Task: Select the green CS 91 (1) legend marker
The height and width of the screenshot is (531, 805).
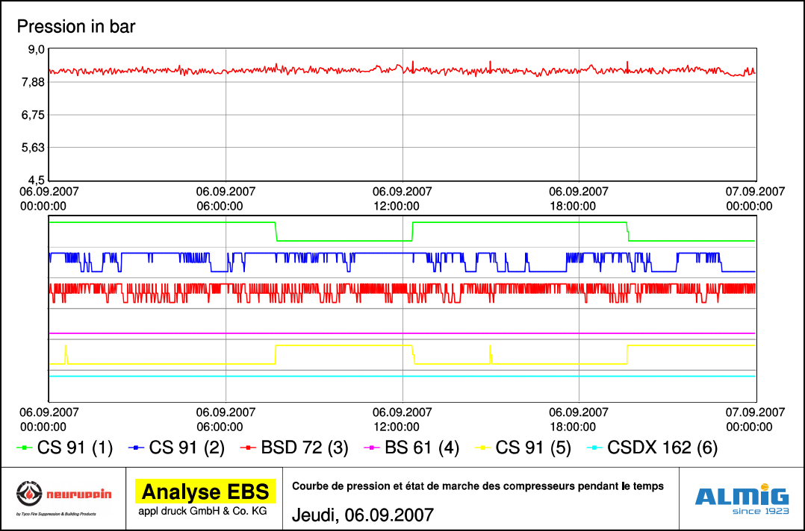Action: pos(24,448)
